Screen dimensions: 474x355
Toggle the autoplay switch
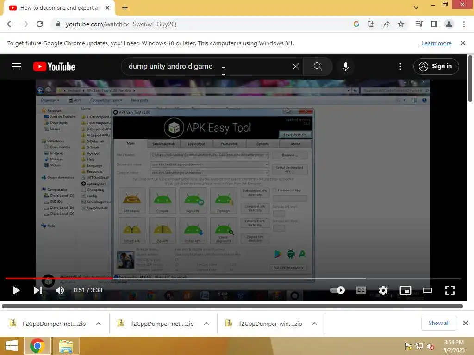pyautogui.click(x=337, y=290)
